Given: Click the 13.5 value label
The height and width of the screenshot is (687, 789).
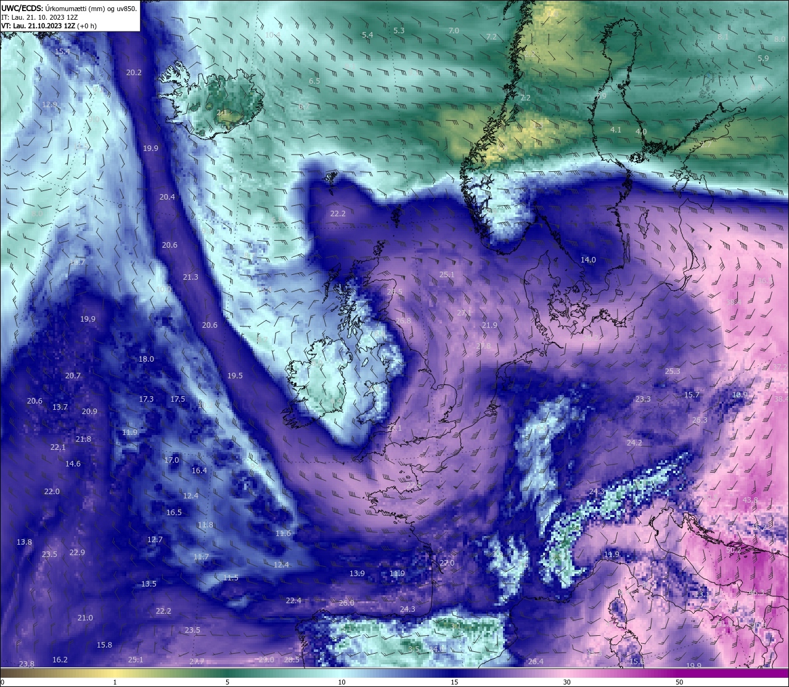Looking at the screenshot, I should tap(149, 584).
